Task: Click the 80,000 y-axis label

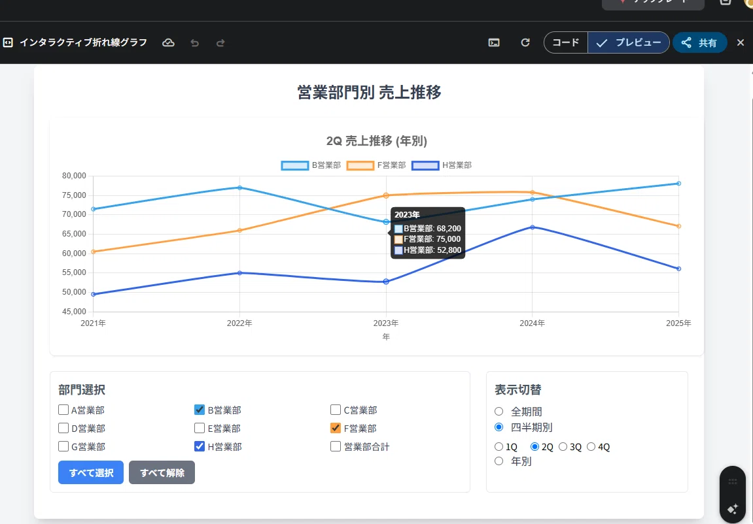Action: (74, 176)
